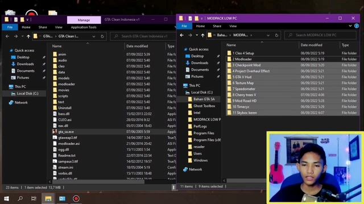Viewport: 364px width, 204px height.
Task: Open View tab in MODPACK LOW PC window
Action: tap(233, 26)
